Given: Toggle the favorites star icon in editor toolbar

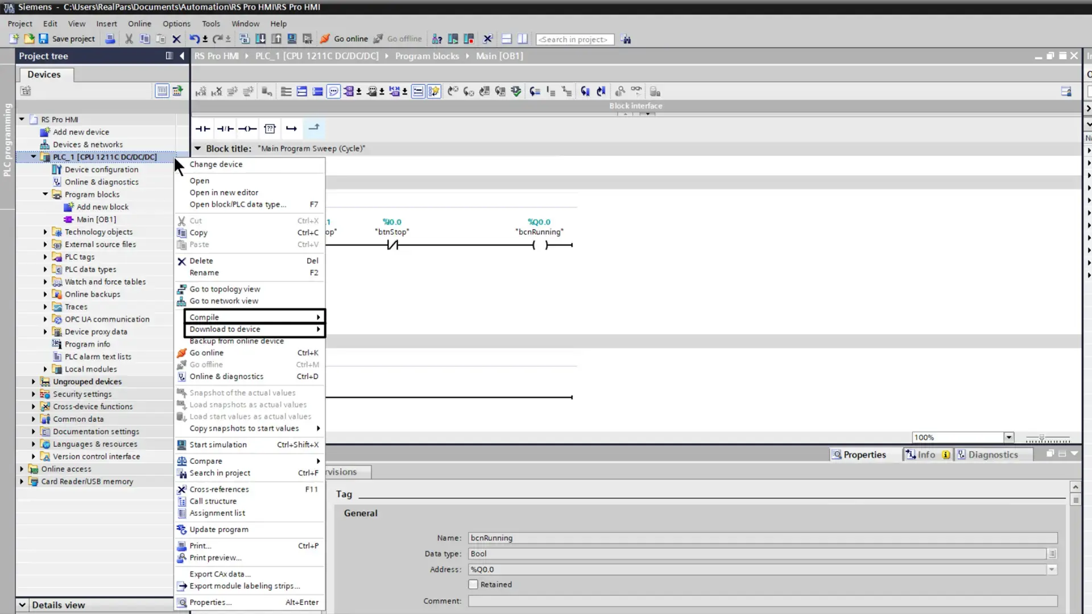Looking at the screenshot, I should click(434, 91).
